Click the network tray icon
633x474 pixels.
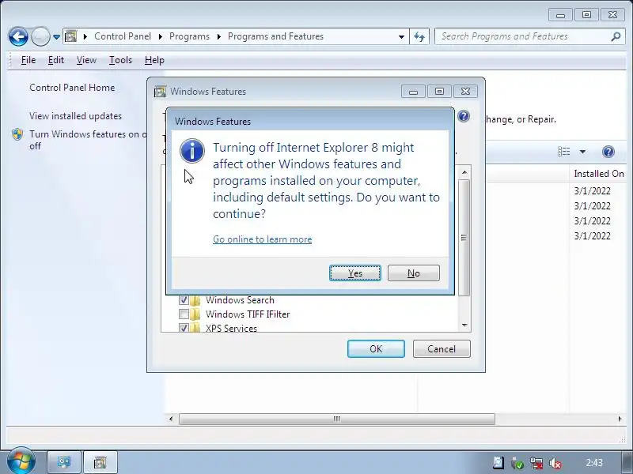[536, 463]
